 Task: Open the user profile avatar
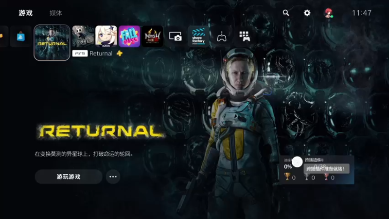point(329,13)
